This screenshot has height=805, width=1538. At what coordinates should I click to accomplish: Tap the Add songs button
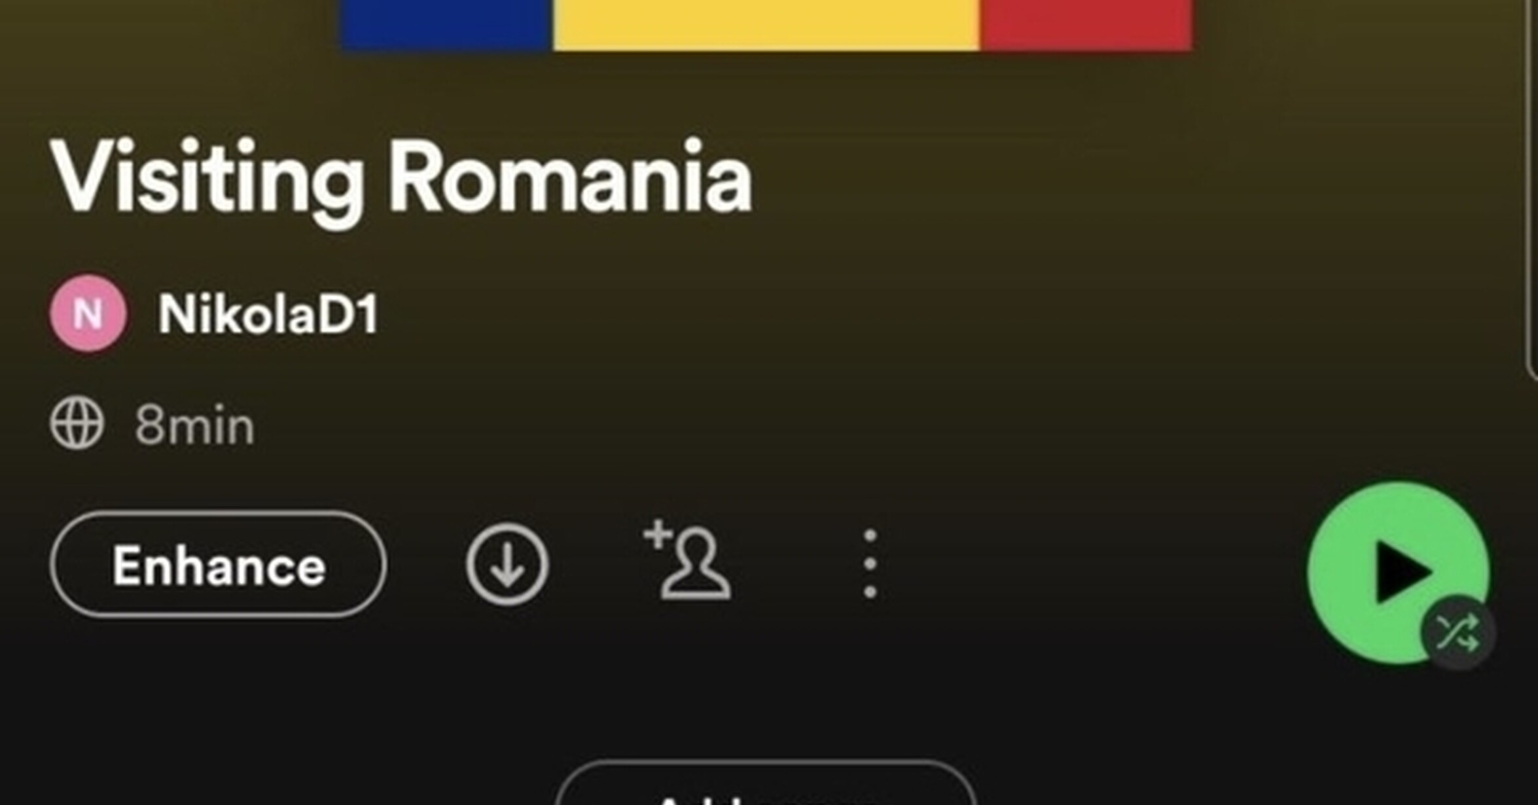pos(766,783)
